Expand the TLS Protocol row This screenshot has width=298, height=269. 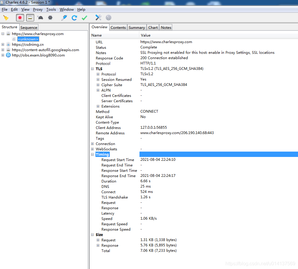pos(98,74)
